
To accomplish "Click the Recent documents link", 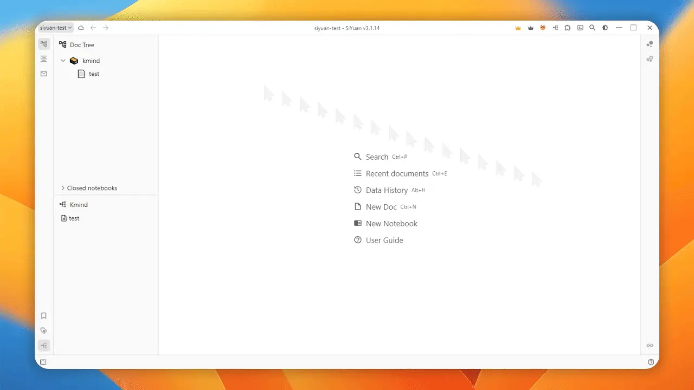I will [397, 173].
